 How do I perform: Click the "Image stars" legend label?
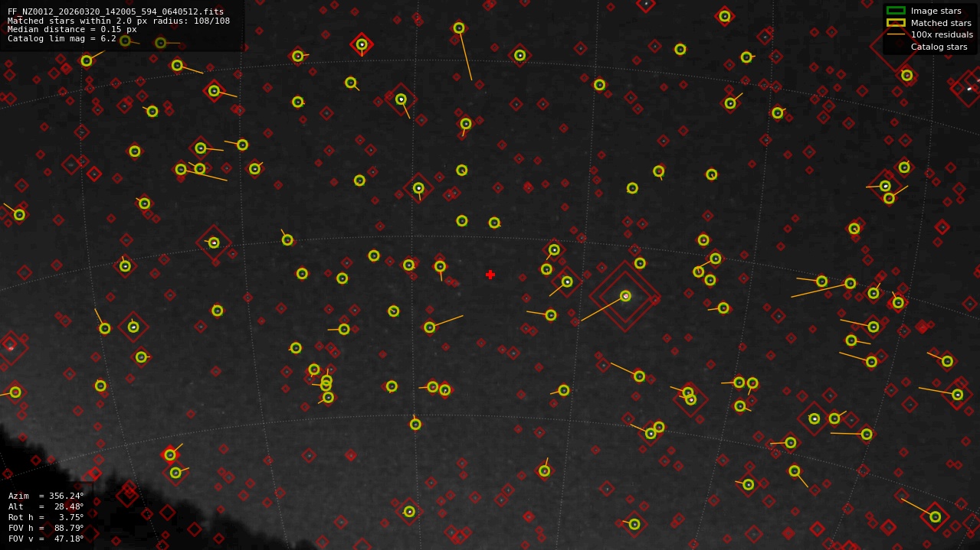pyautogui.click(x=936, y=11)
